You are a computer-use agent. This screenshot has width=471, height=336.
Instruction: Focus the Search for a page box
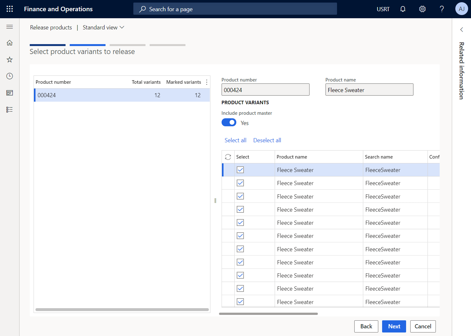[235, 9]
